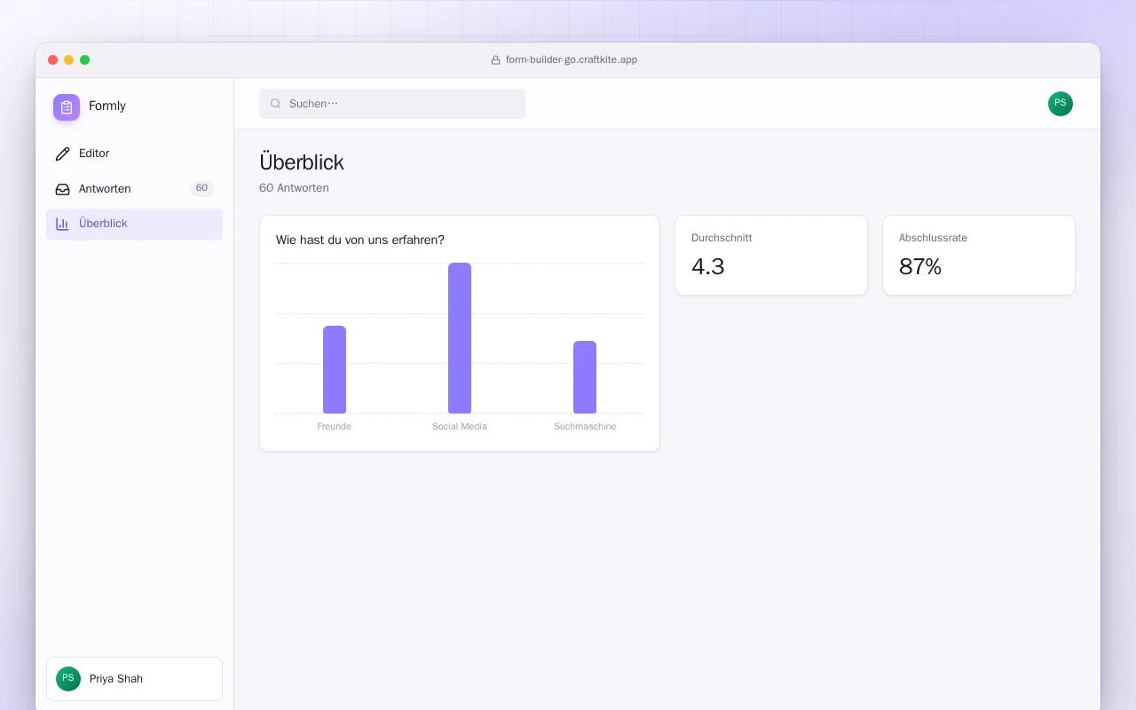
Task: Click the Formly clipboard logo icon
Action: [67, 106]
